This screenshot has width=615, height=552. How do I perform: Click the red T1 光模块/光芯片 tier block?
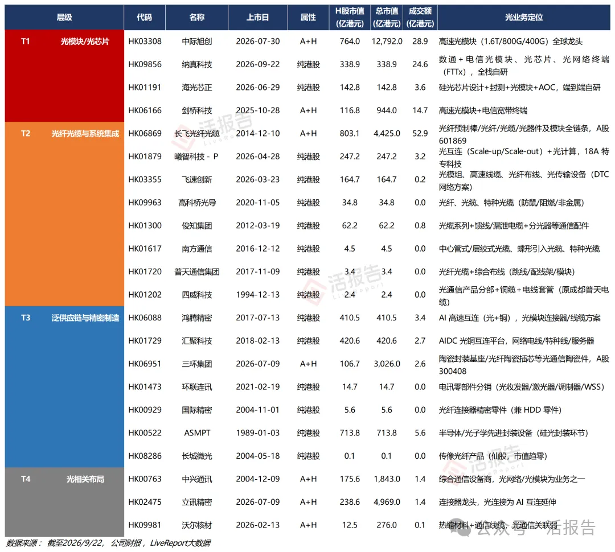tap(64, 76)
